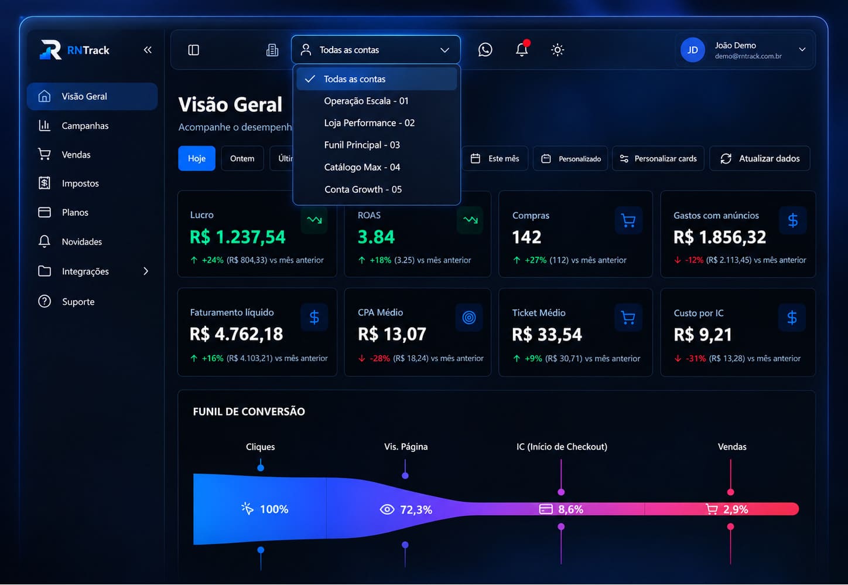The image size is (848, 585).
Task: Click Atualizar dados button
Action: [760, 158]
